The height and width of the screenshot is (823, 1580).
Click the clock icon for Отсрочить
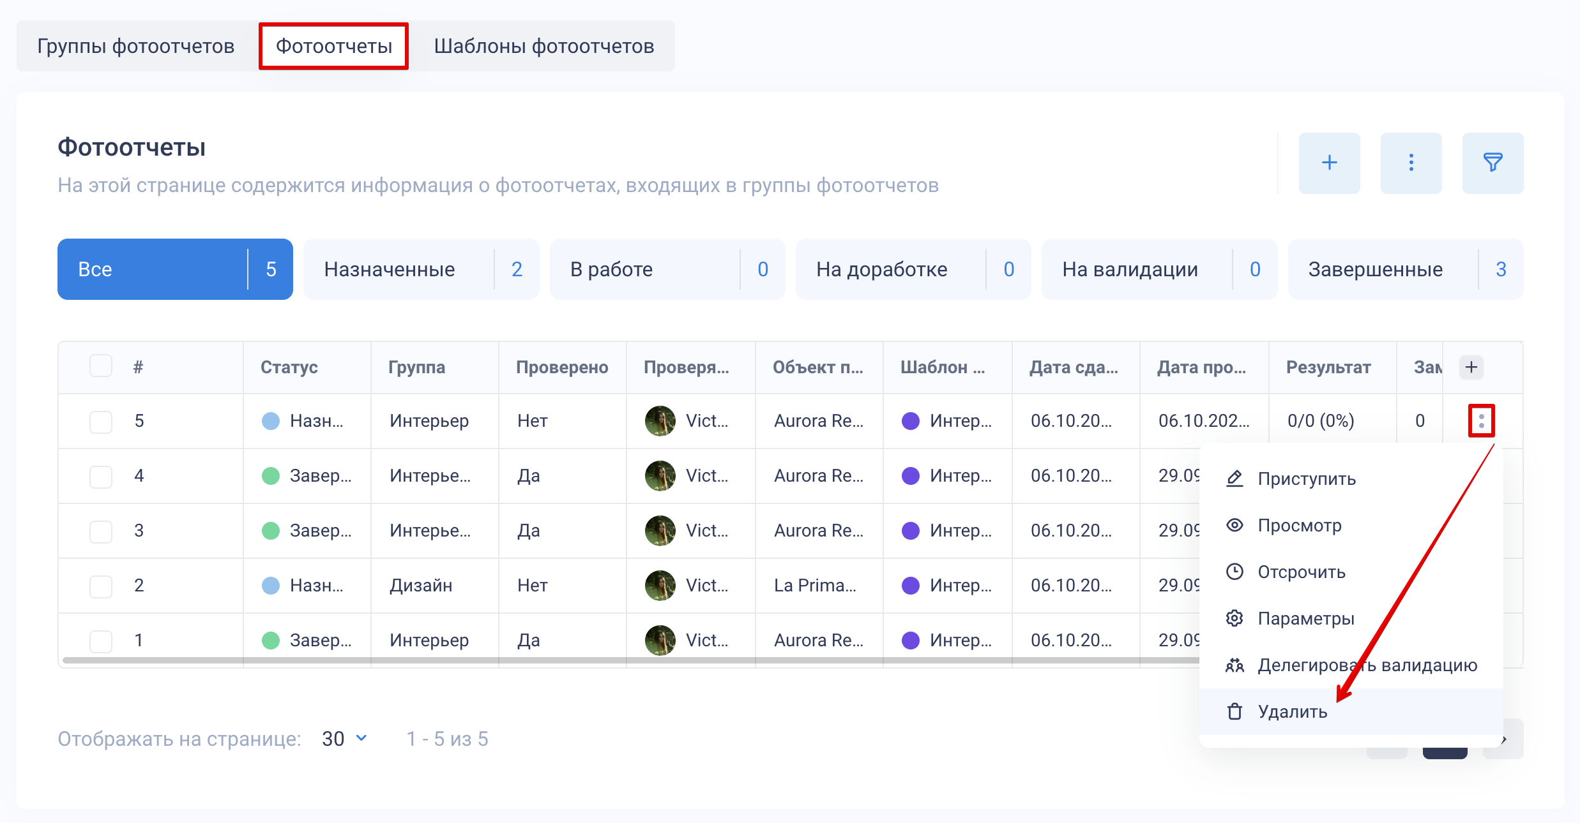click(x=1234, y=572)
